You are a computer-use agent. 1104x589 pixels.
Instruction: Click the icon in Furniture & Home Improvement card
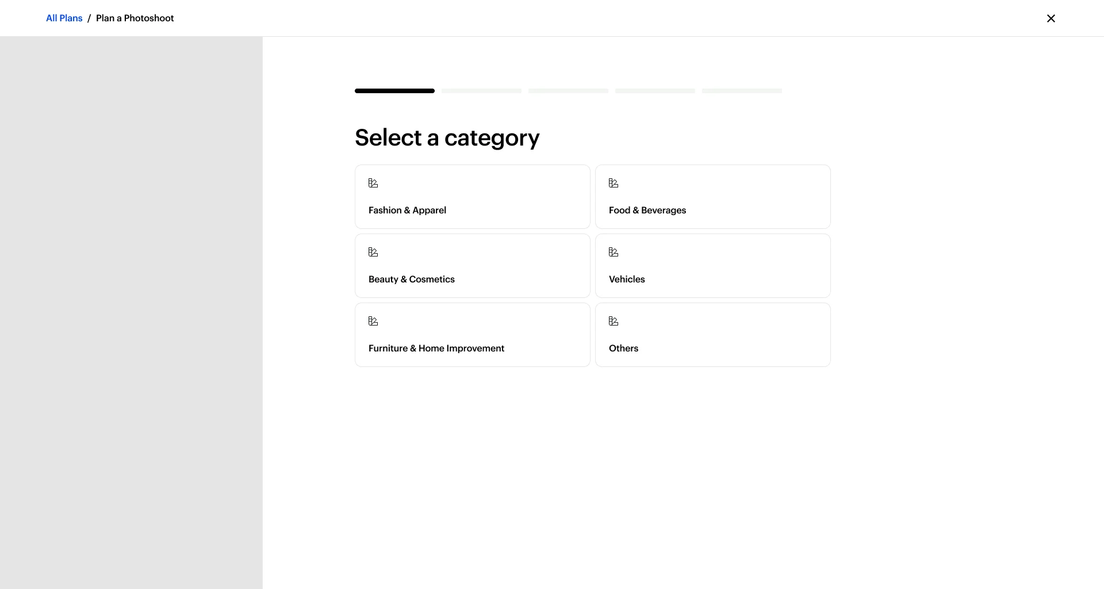[373, 321]
